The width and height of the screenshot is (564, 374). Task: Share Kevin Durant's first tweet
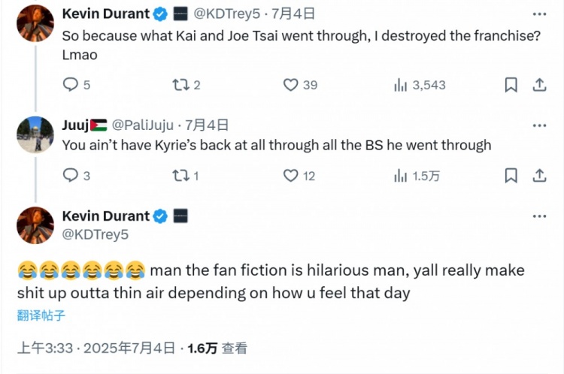point(539,85)
